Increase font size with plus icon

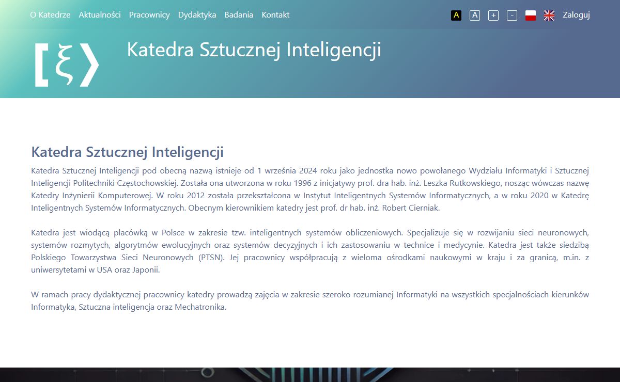tap(493, 15)
